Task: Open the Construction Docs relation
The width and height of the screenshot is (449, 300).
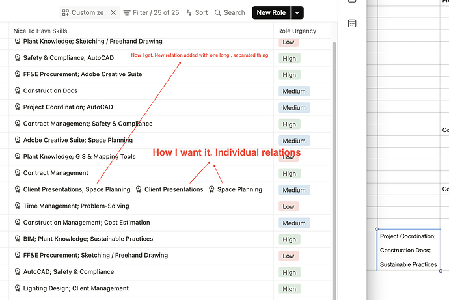Action: tap(50, 90)
